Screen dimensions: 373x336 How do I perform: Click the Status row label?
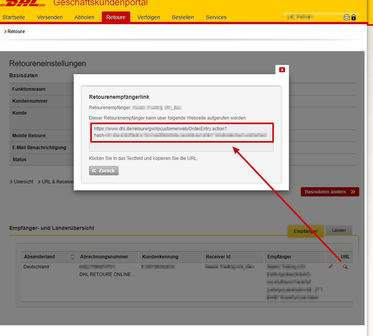[19, 159]
